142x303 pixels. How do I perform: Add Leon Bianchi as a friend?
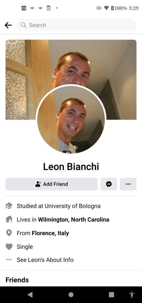coord(52,184)
